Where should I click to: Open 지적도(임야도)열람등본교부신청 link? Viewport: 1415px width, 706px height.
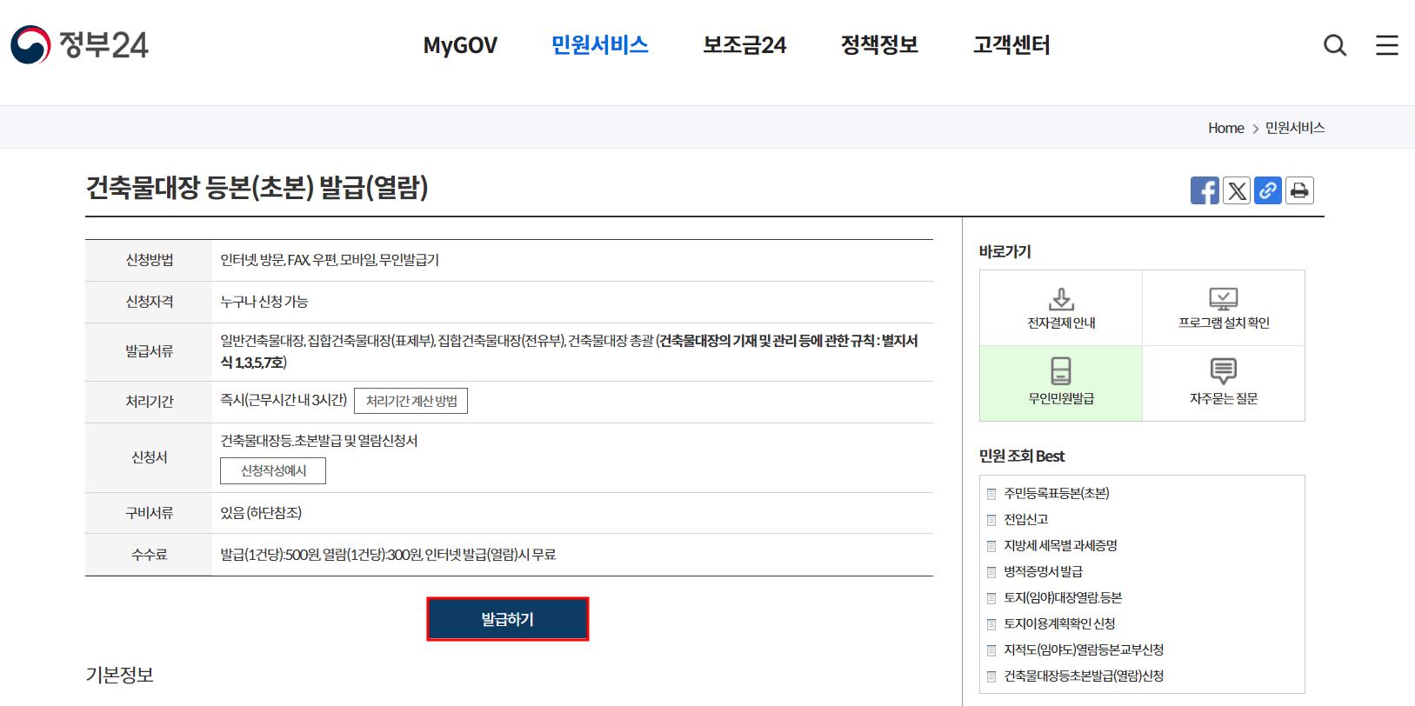point(1084,649)
